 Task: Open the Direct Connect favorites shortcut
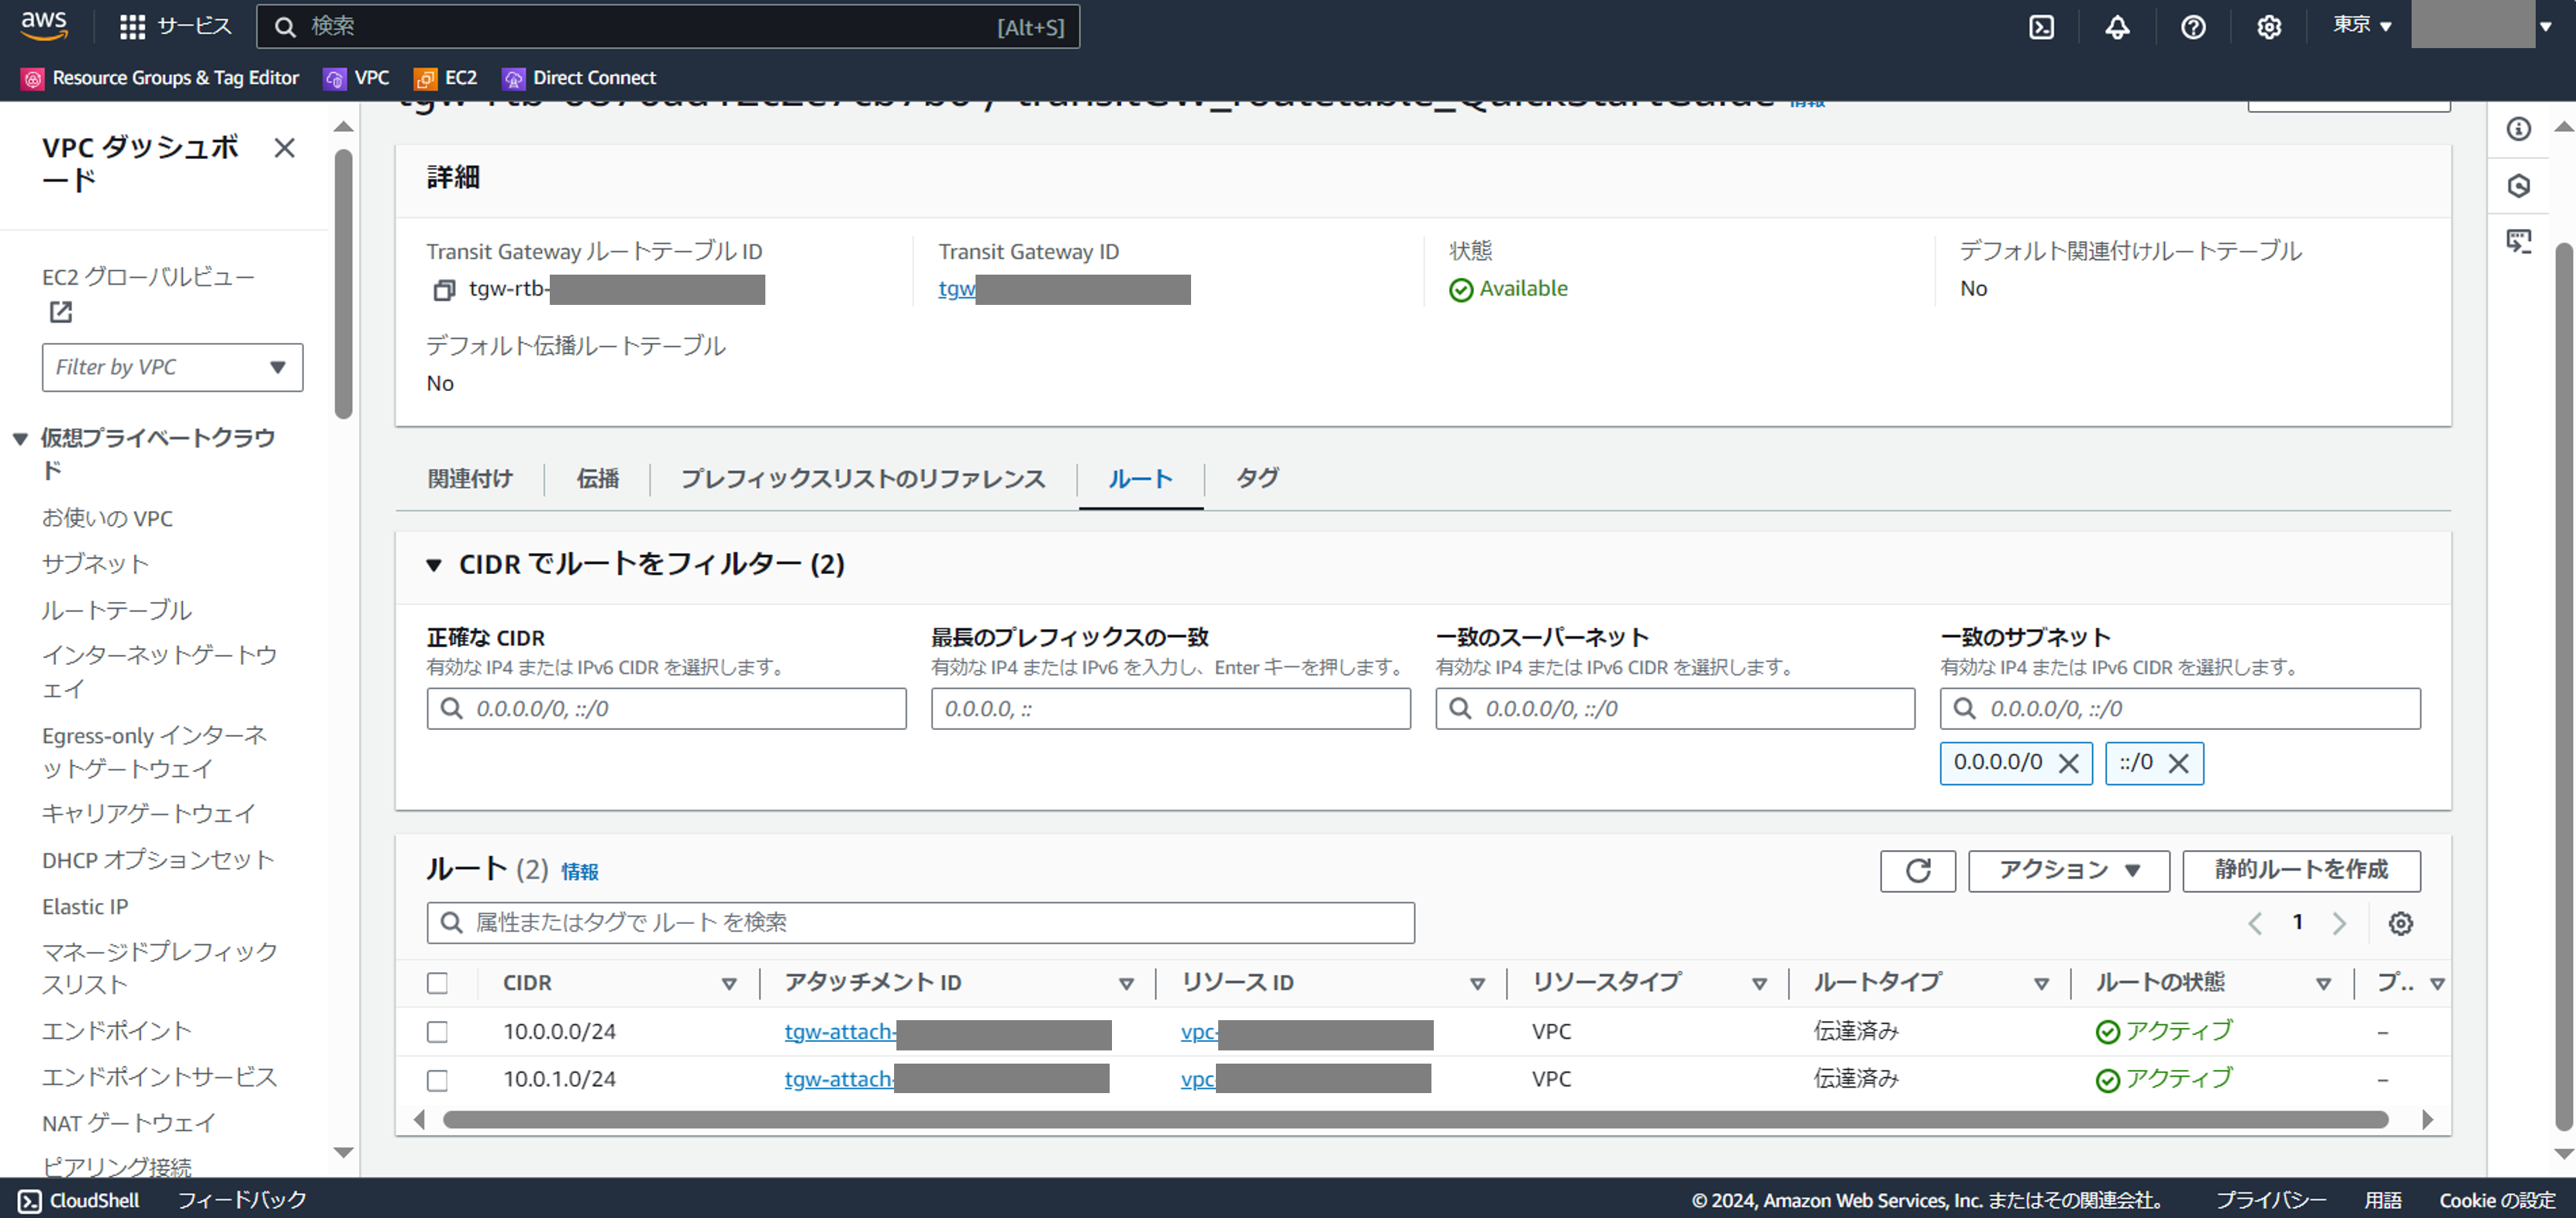[x=579, y=78]
